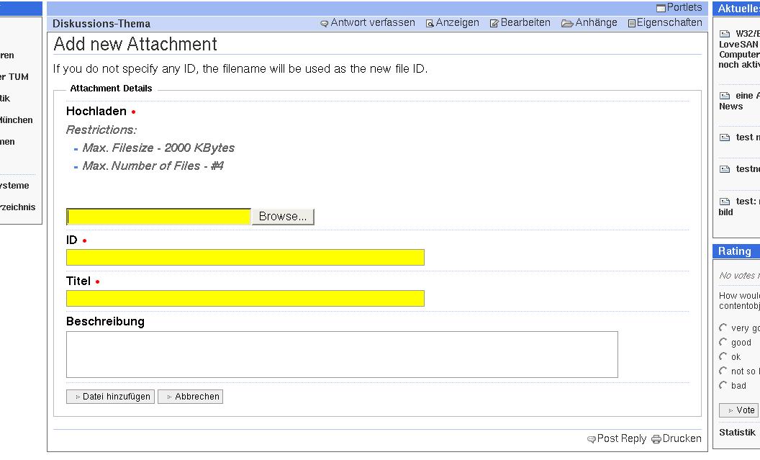The image size is (760, 460).
Task: Click the Post Reply bubble icon
Action: click(x=592, y=439)
